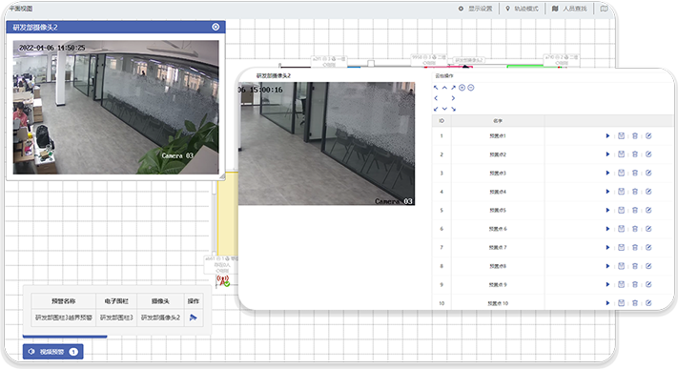Go to preset in row 6
Viewport: 678px width, 369px height.
click(x=607, y=229)
